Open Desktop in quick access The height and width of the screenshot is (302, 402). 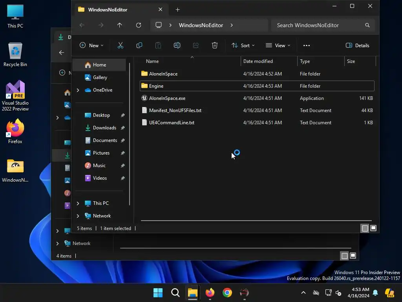101,115
